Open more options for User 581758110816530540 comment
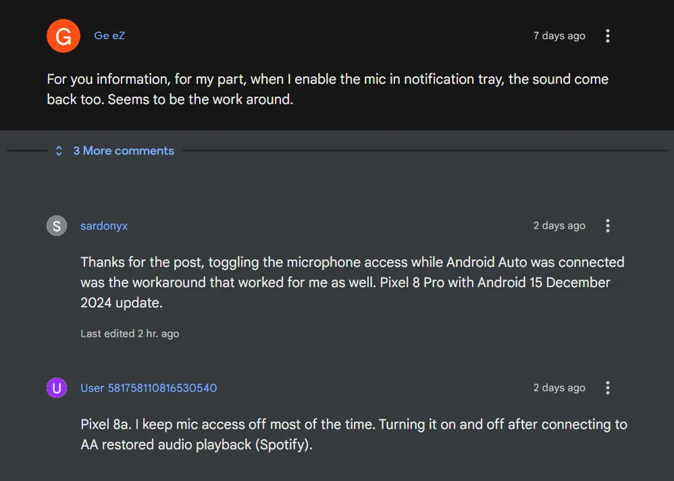Image resolution: width=674 pixels, height=481 pixels. pyautogui.click(x=607, y=388)
